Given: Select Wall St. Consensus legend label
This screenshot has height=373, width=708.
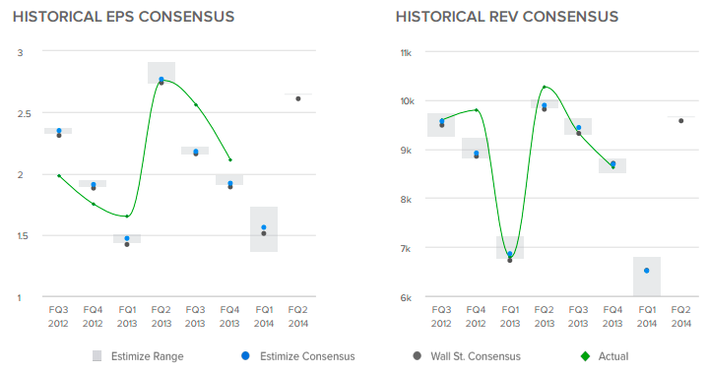Looking at the screenshot, I should pos(476,356).
